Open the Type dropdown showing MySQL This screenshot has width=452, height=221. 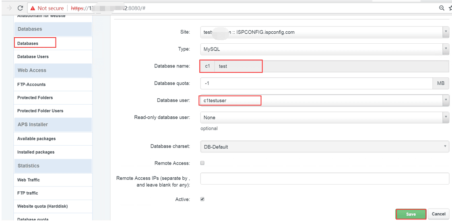pyautogui.click(x=324, y=49)
